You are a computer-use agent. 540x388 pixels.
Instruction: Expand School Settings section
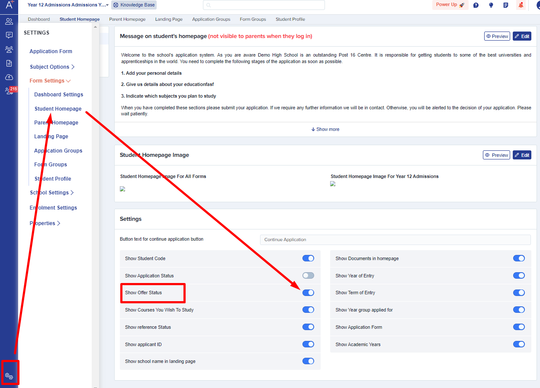coord(51,193)
